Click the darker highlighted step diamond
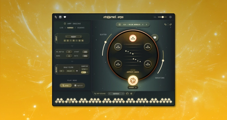The height and width of the screenshot is (120, 227). [70, 102]
